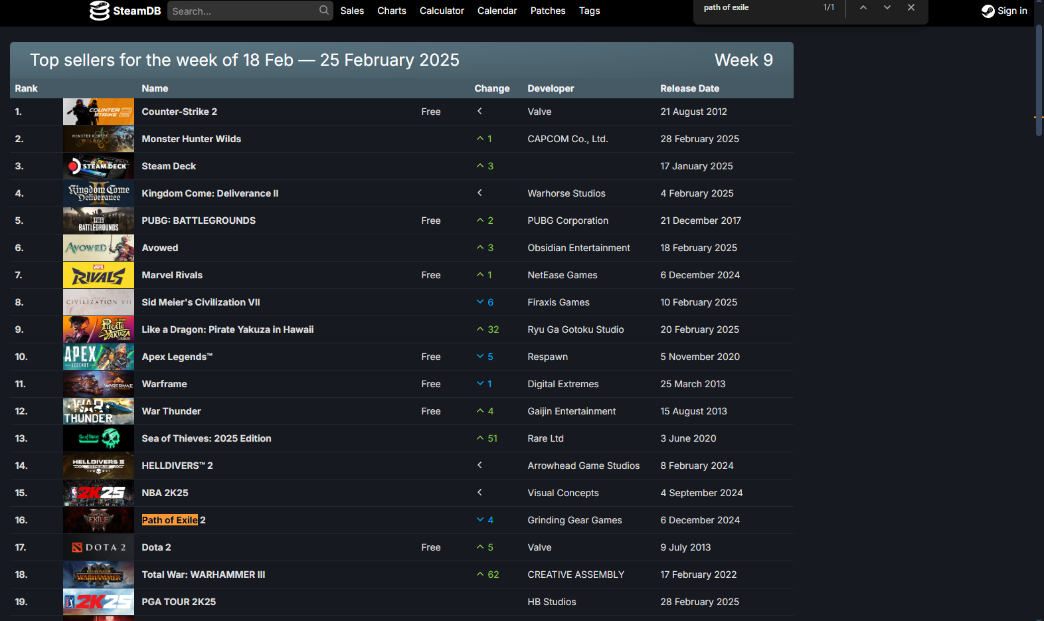Open Total War: WARHAMMER III thumbnail
1044x621 pixels.
click(x=98, y=575)
